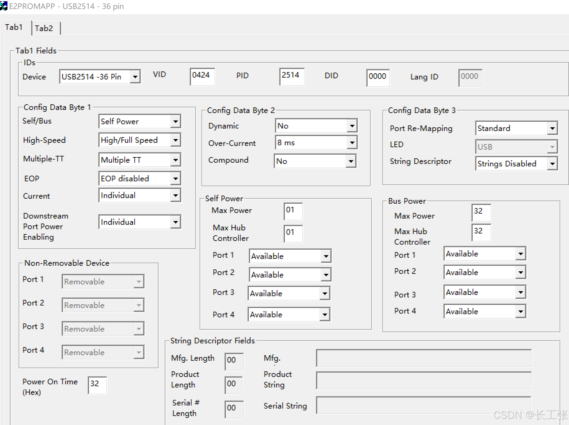Click the DID input field

[378, 78]
